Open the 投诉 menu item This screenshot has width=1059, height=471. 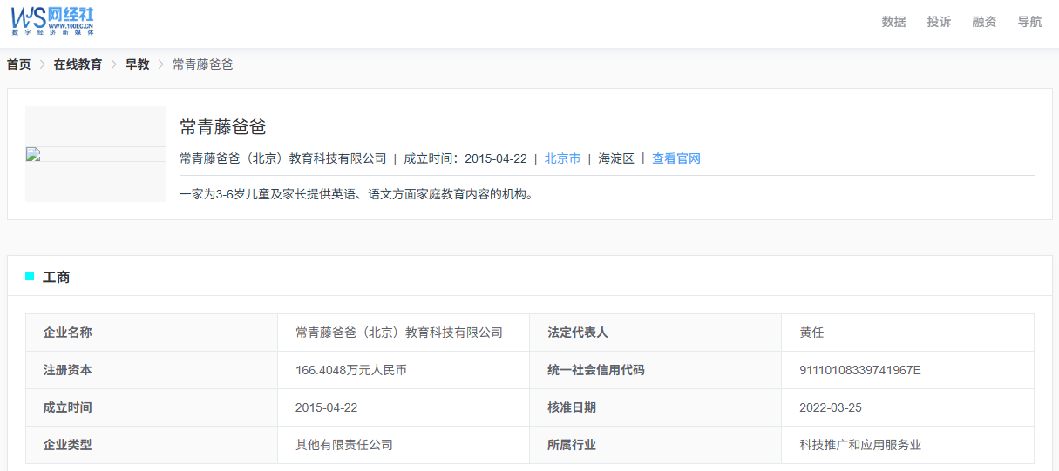(x=939, y=22)
